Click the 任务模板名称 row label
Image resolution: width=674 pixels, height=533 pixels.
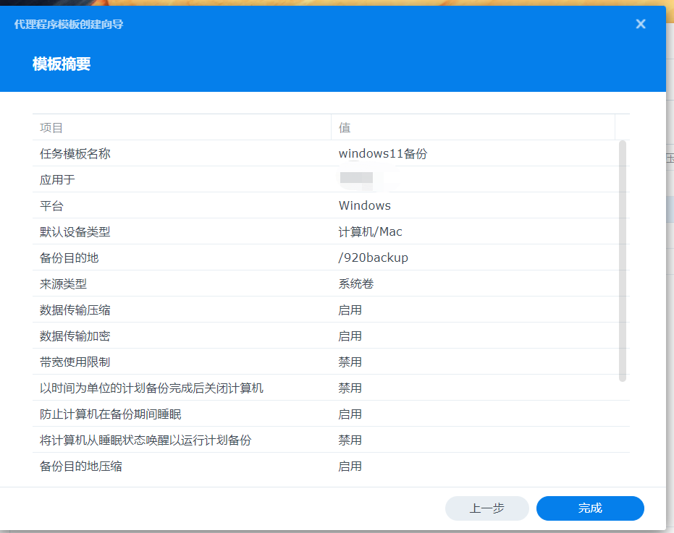[75, 154]
